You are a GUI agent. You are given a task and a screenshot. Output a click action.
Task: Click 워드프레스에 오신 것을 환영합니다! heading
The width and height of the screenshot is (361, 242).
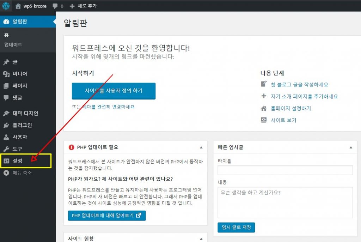(131, 48)
